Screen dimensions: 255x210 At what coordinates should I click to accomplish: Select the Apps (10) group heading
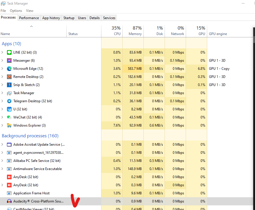pyautogui.click(x=11, y=44)
